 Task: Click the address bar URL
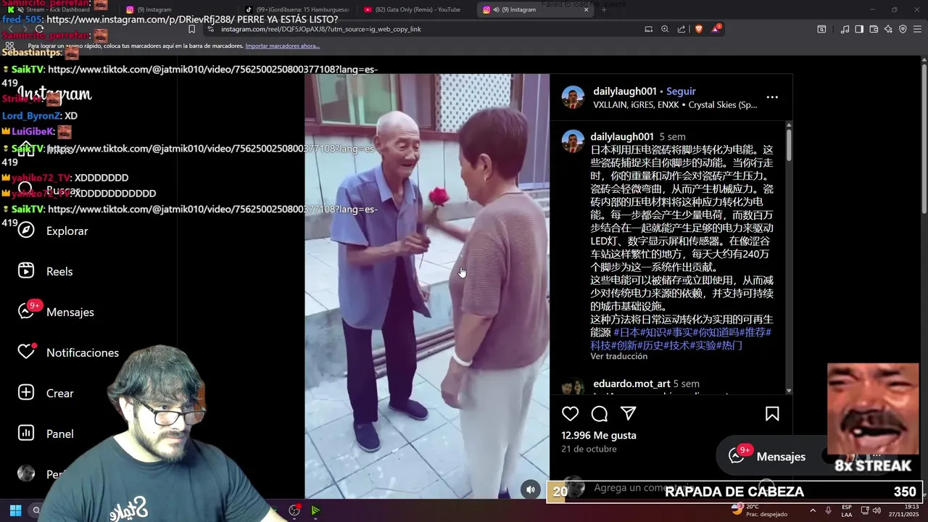point(320,29)
